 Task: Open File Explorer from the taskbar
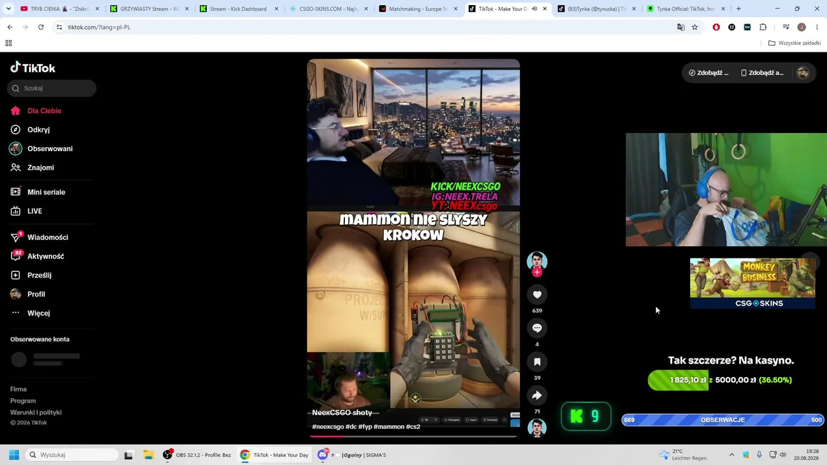pos(148,455)
